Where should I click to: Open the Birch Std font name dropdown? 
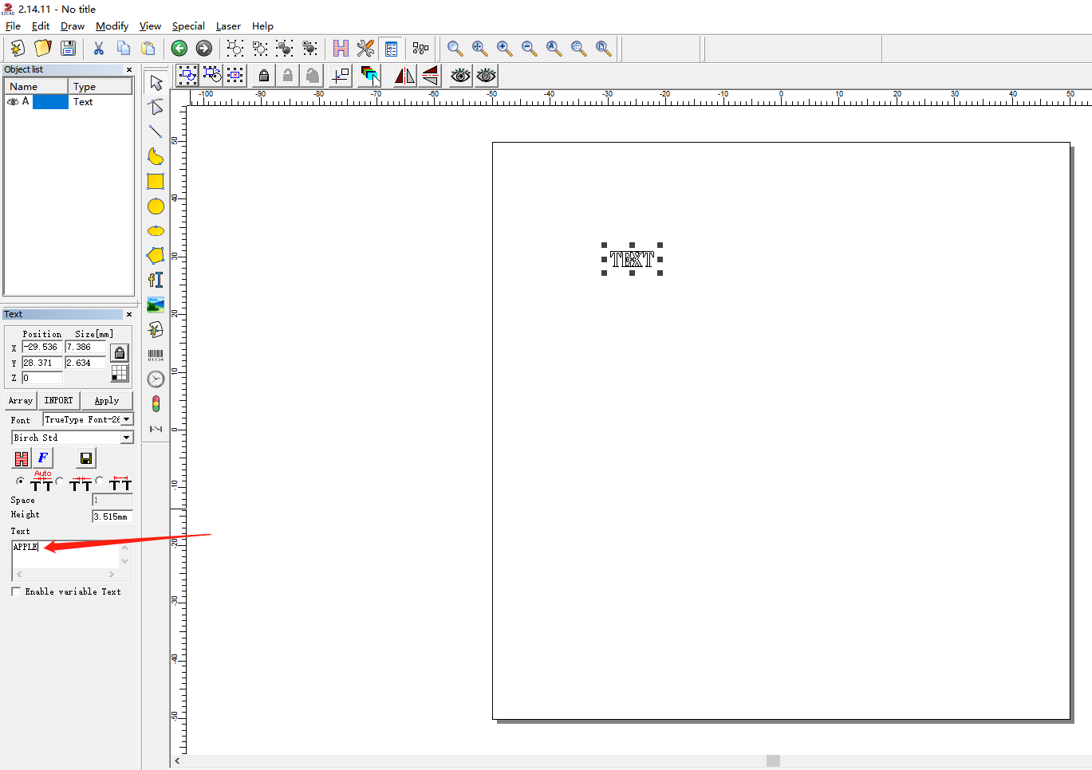click(126, 438)
